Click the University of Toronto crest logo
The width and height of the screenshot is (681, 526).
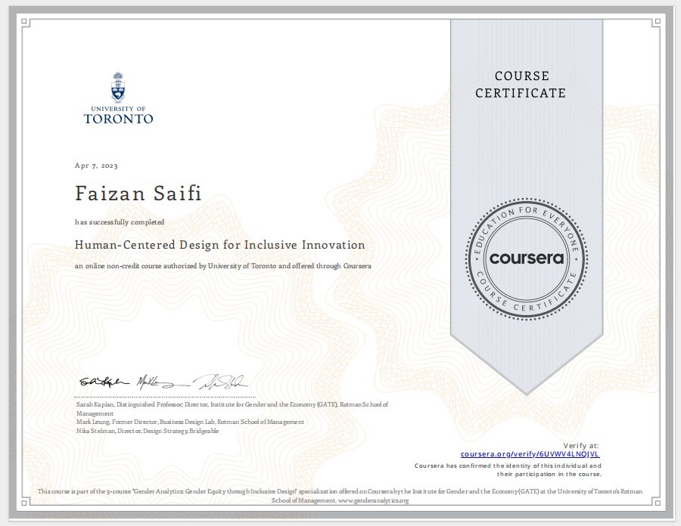pos(118,87)
